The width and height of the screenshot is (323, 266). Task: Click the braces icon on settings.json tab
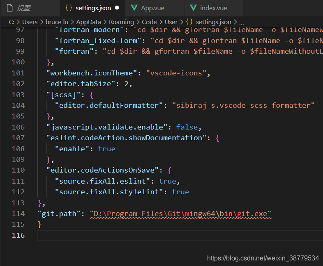click(69, 8)
